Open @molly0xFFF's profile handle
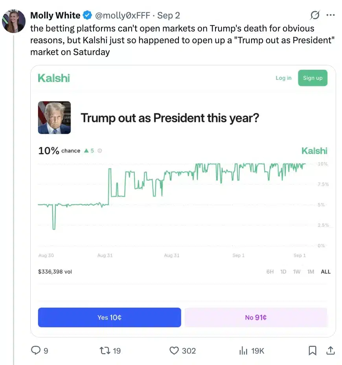 pyautogui.click(x=123, y=15)
